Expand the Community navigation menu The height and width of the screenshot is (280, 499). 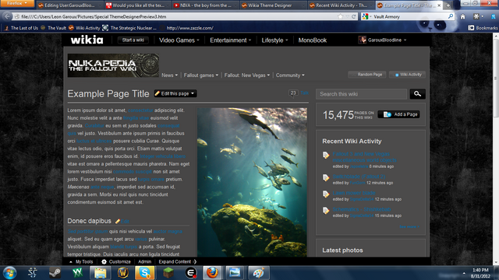[290, 75]
